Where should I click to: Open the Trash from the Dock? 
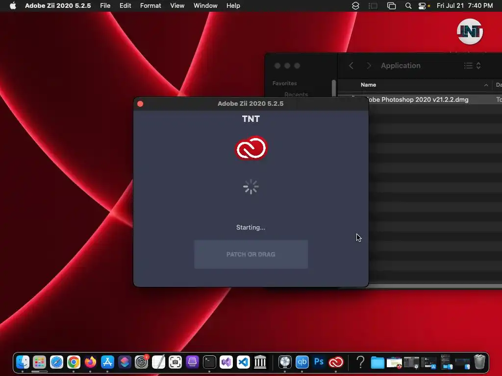[479, 362]
